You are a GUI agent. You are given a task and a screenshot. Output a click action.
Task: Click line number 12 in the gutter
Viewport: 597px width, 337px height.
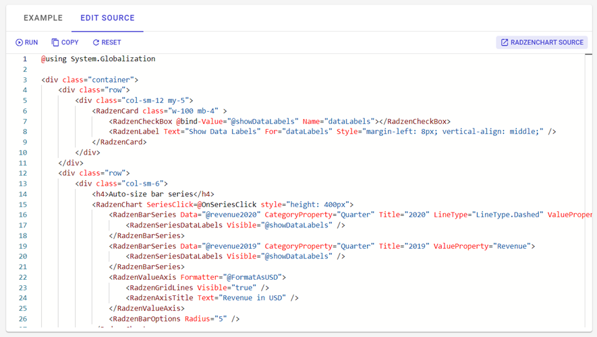coord(23,174)
